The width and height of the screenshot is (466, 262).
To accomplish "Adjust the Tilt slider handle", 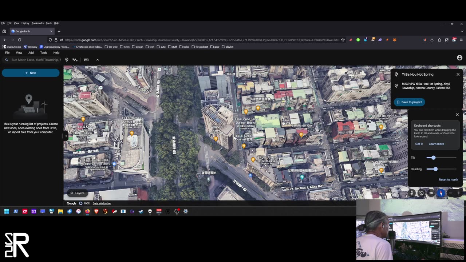I will pos(433,158).
